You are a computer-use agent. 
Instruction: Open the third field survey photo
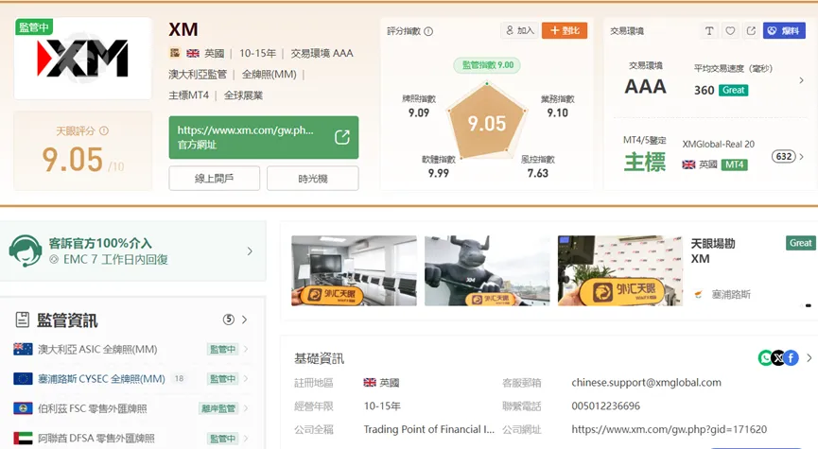[x=620, y=270]
